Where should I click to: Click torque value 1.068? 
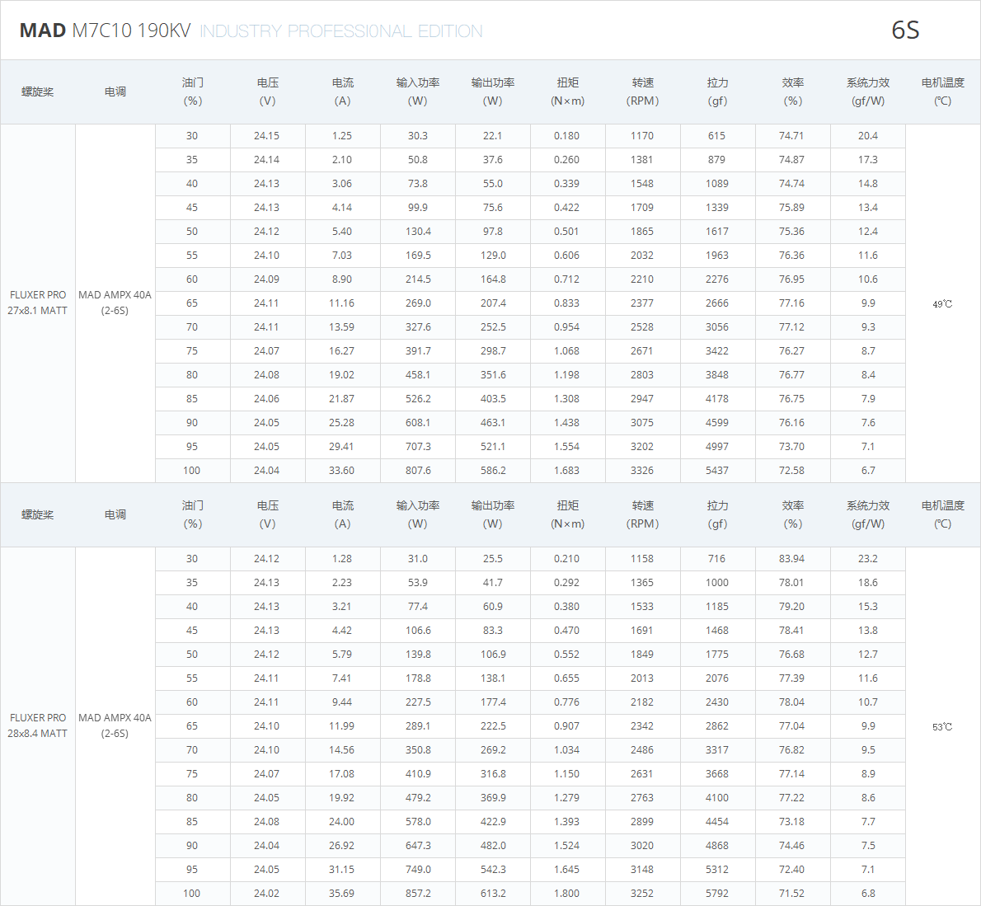(x=567, y=351)
